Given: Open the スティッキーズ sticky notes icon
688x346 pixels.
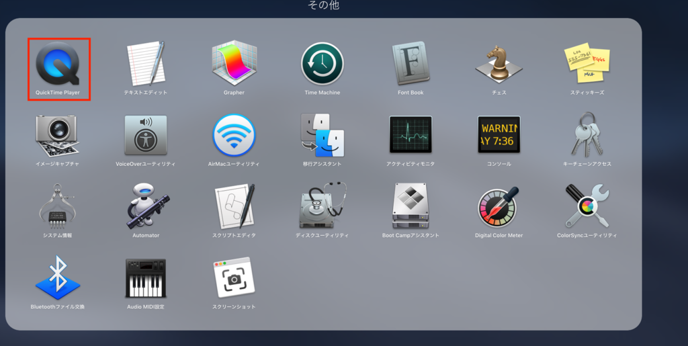Looking at the screenshot, I should pyautogui.click(x=587, y=62).
